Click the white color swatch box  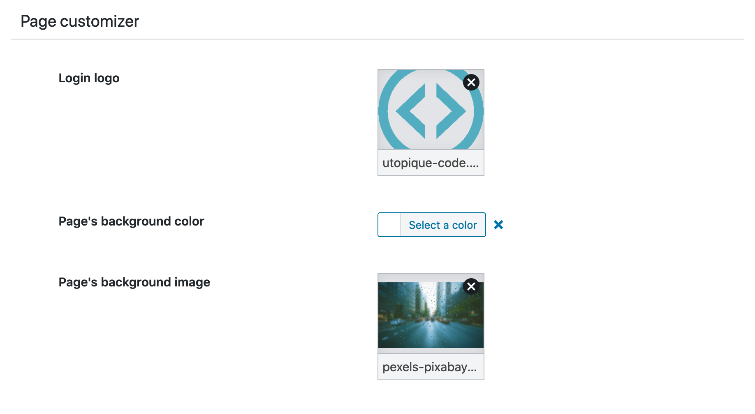click(388, 225)
